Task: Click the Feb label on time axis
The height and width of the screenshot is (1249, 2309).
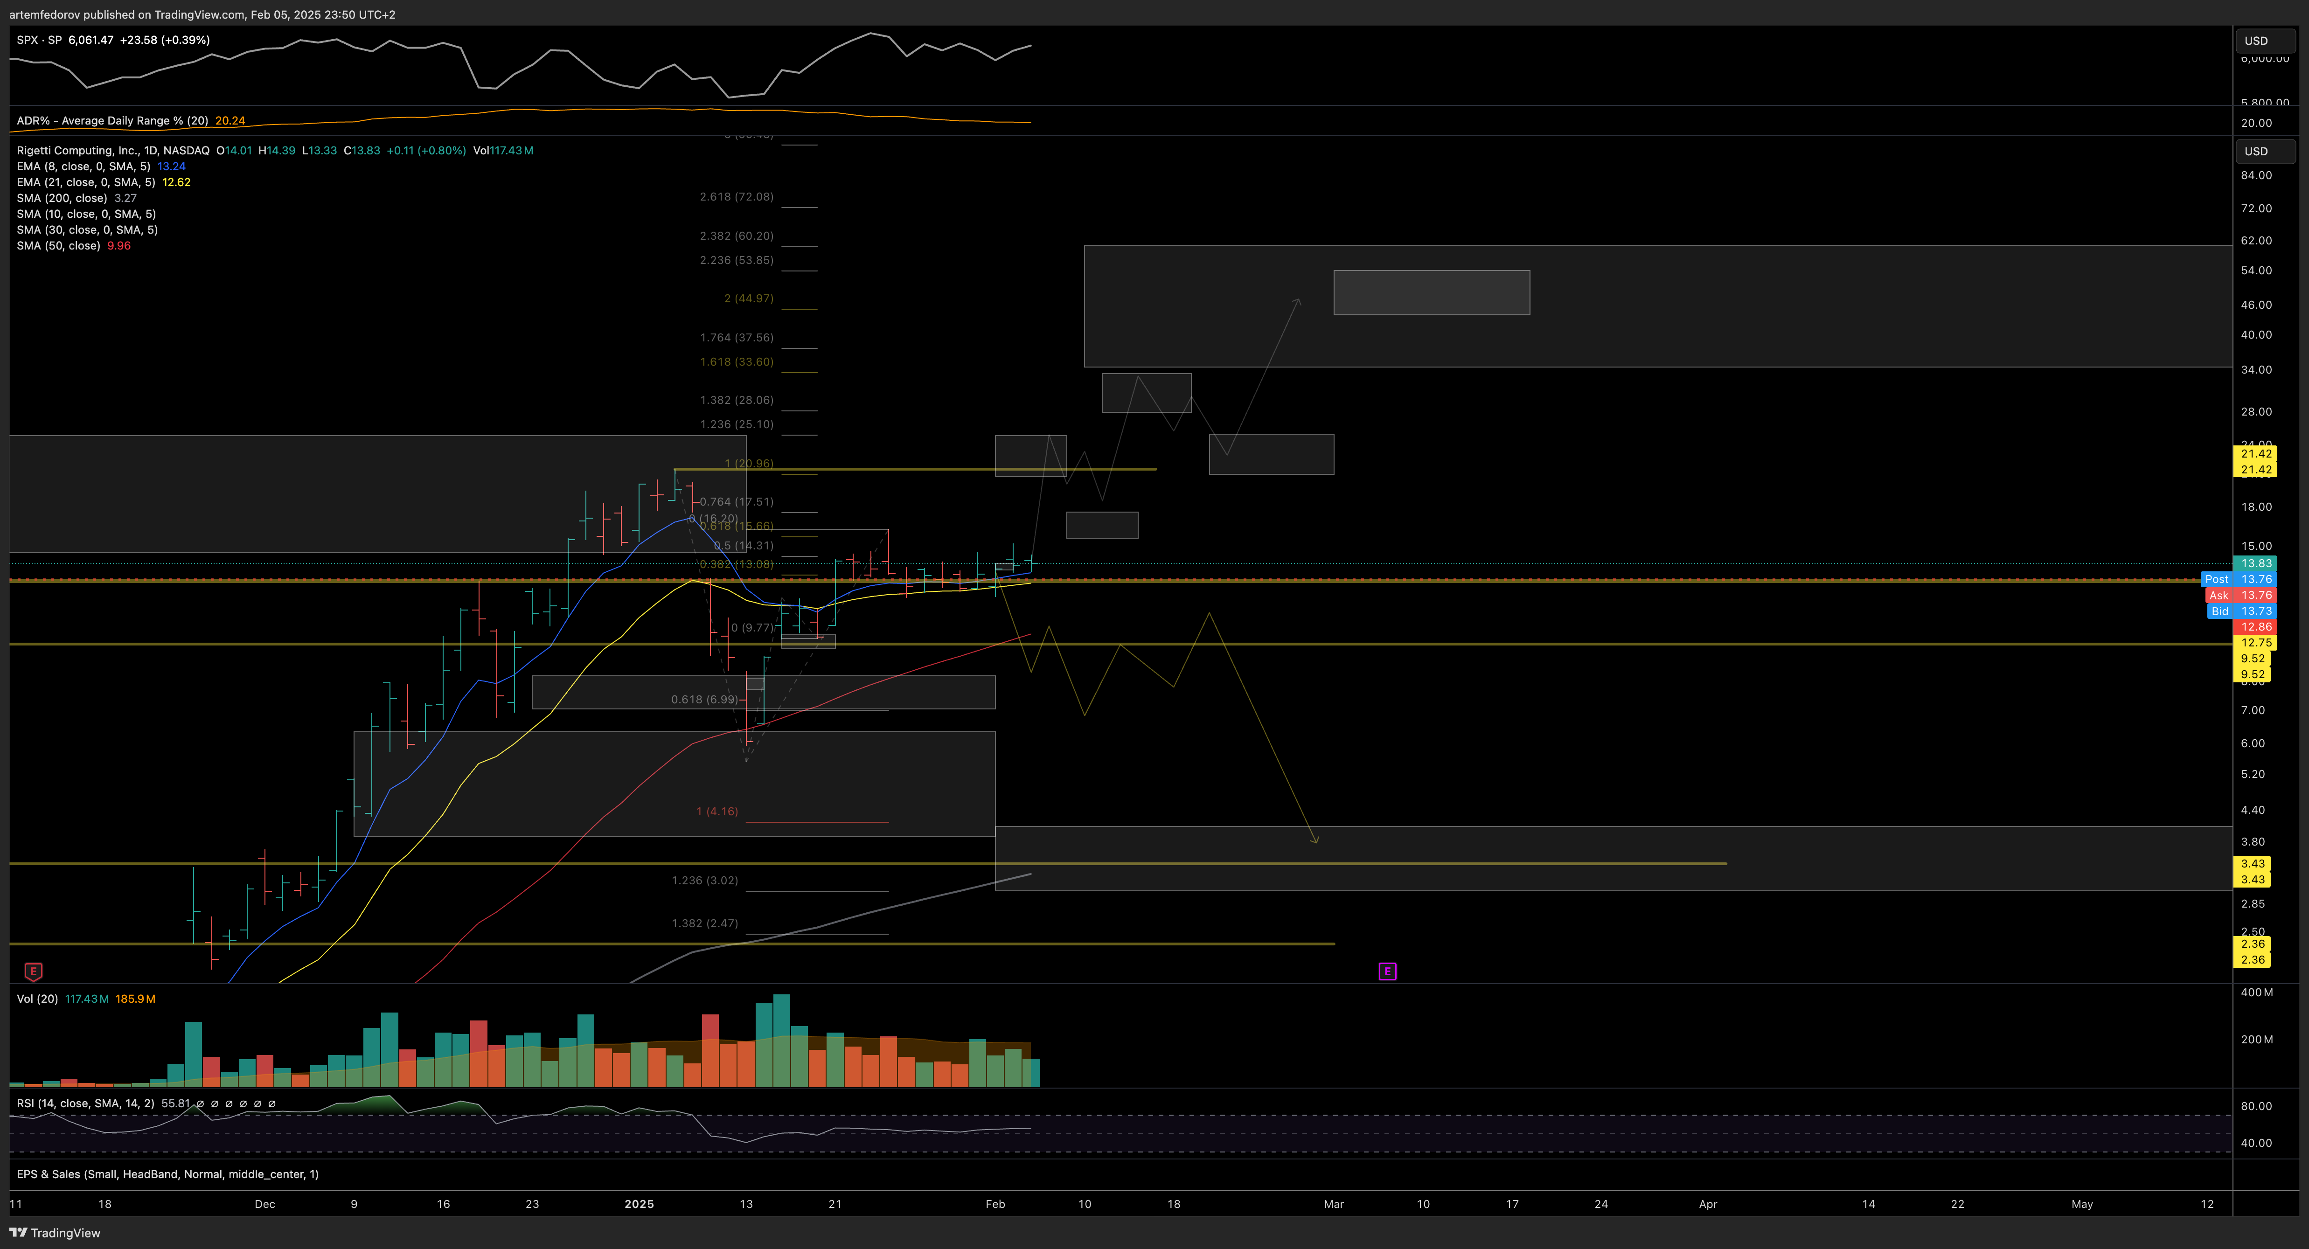Action: (995, 1204)
